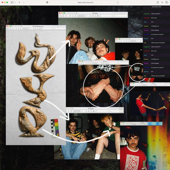Open Markup options arrow in WYD.jpg toolbar
The height and width of the screenshot is (170, 170).
(x=89, y=16)
